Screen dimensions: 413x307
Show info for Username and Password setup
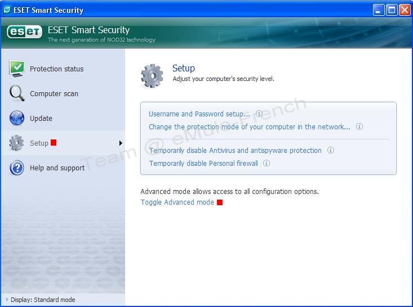(259, 114)
